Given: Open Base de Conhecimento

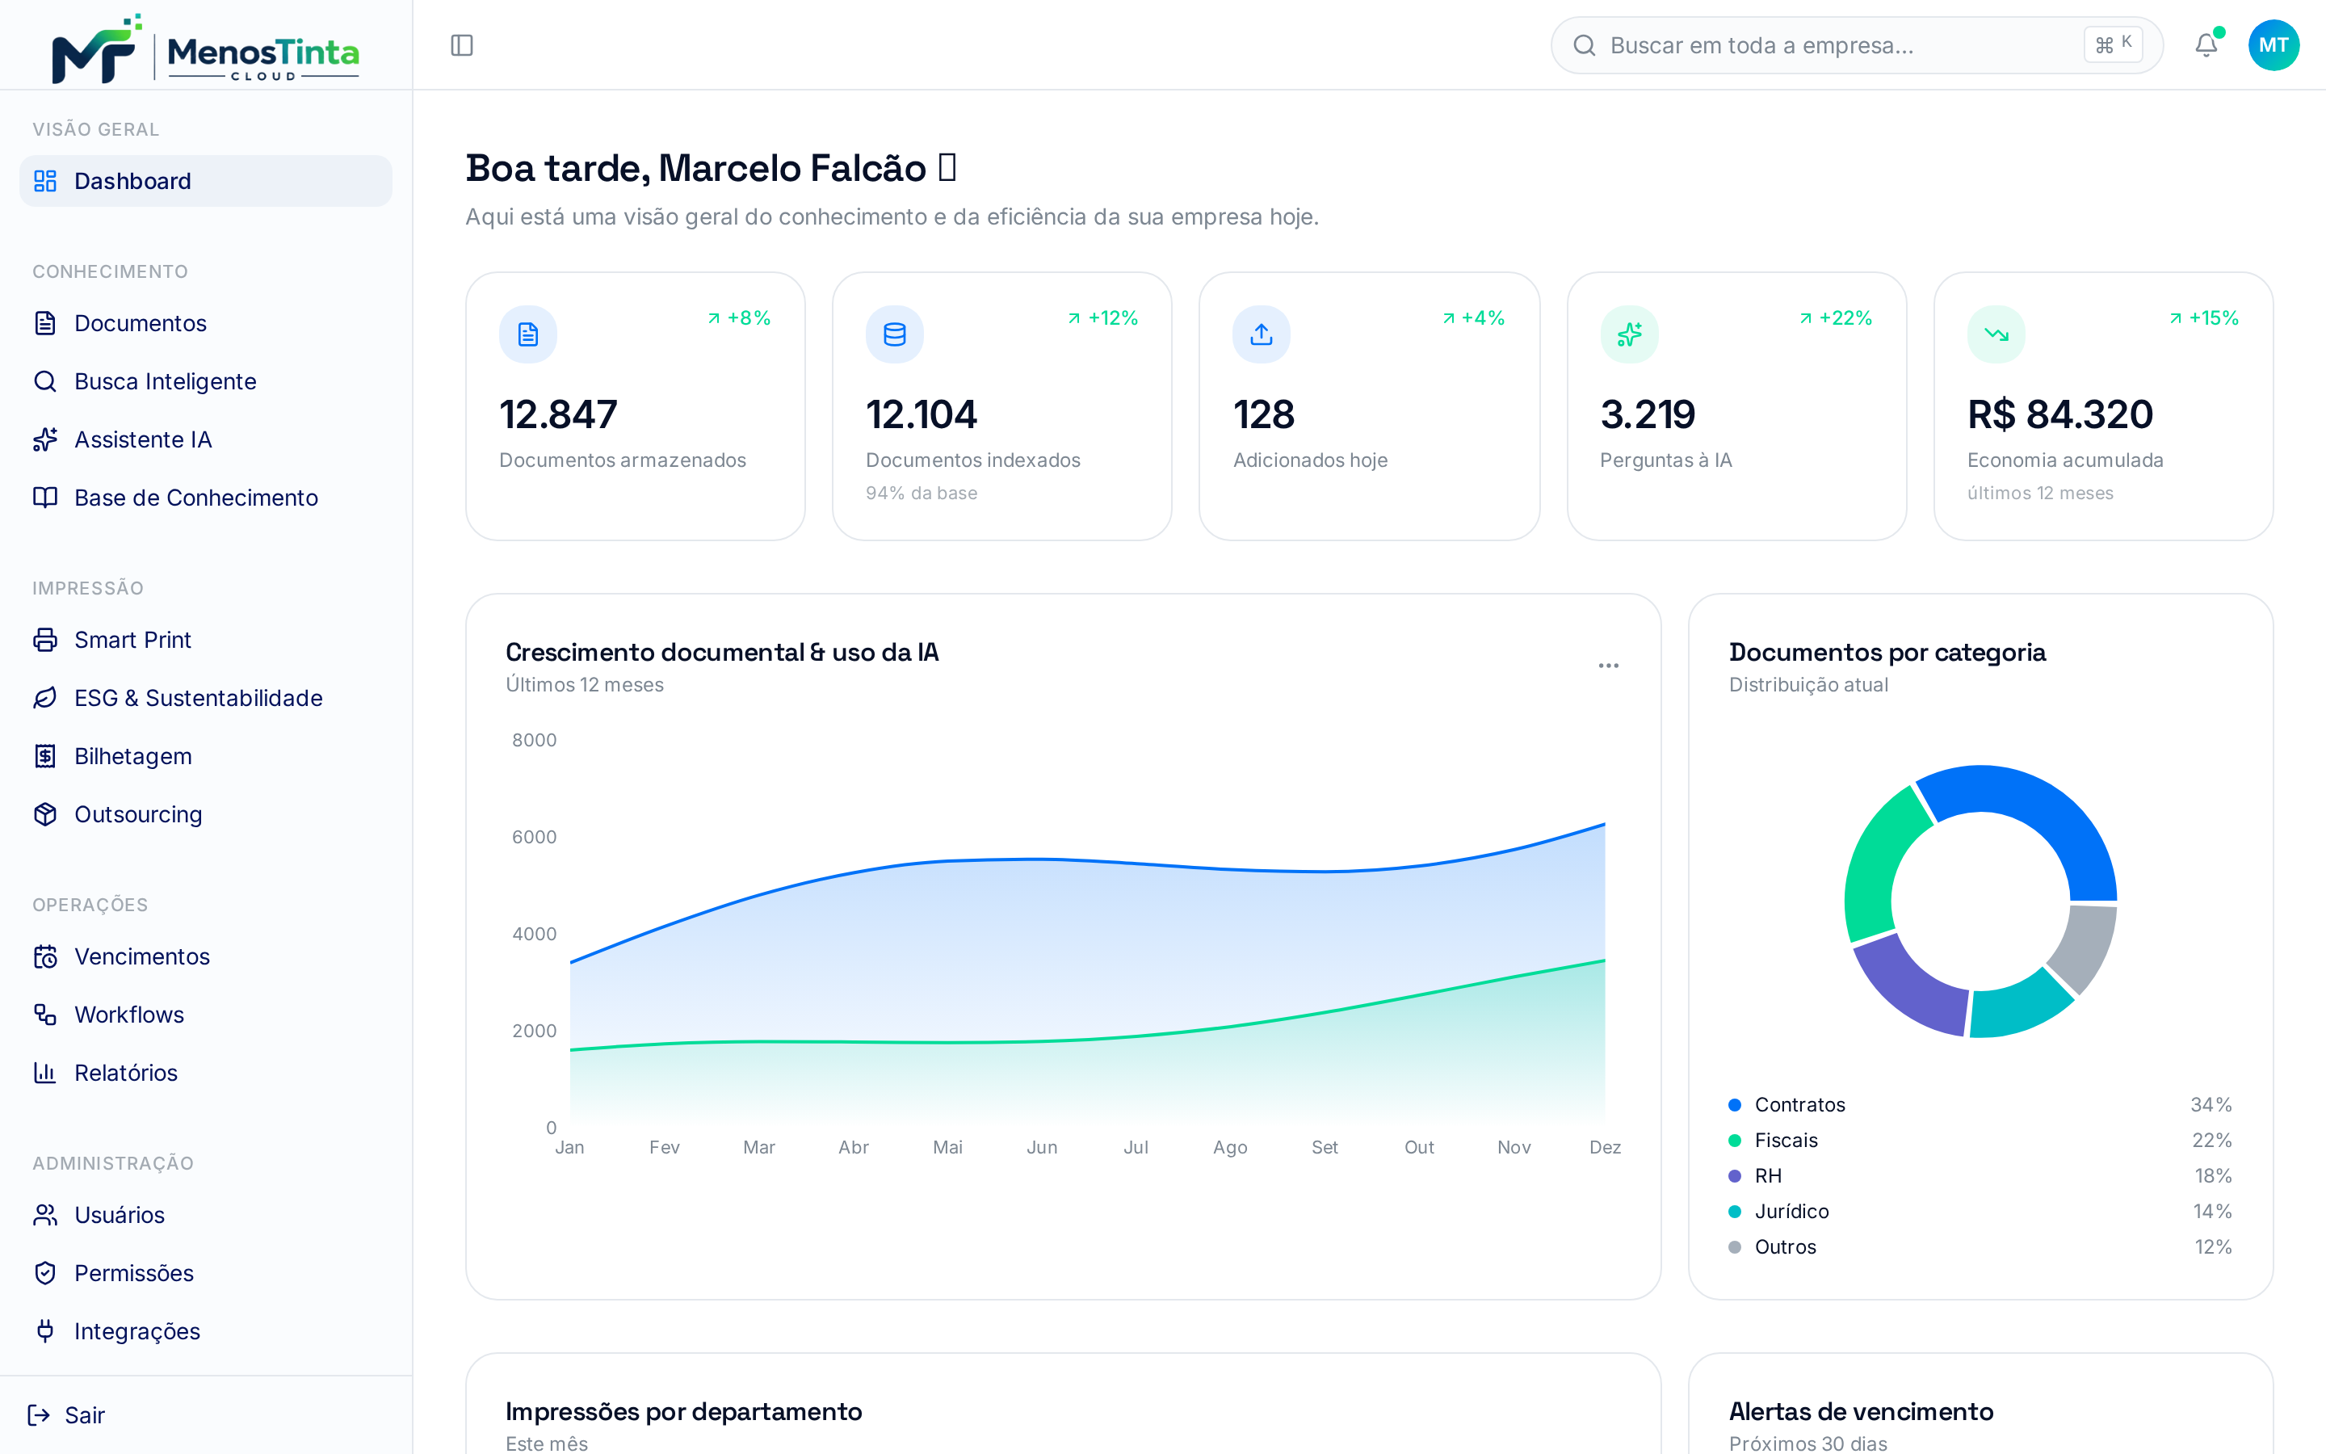Looking at the screenshot, I should [x=206, y=497].
